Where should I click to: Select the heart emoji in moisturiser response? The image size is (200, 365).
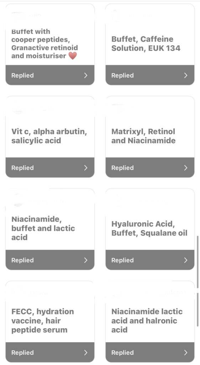pyautogui.click(x=73, y=56)
